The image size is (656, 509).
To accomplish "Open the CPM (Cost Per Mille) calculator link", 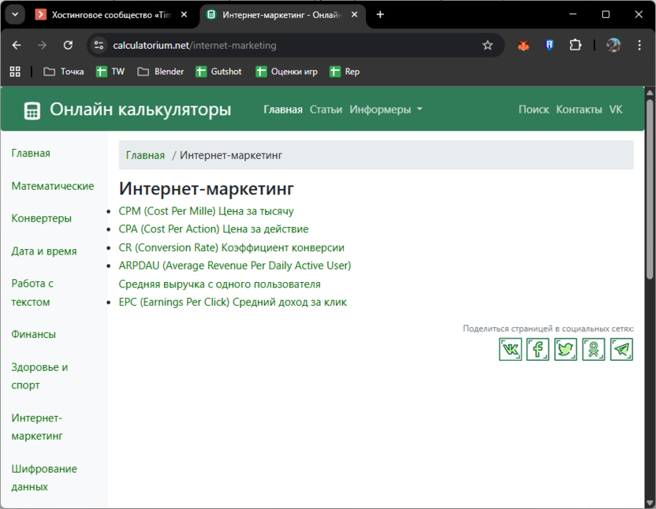I will point(207,210).
